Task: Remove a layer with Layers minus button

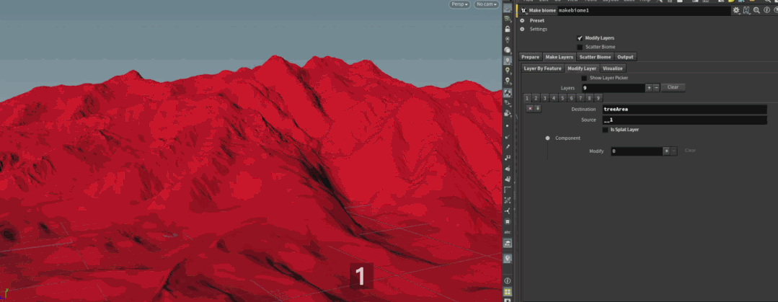Action: coord(656,88)
